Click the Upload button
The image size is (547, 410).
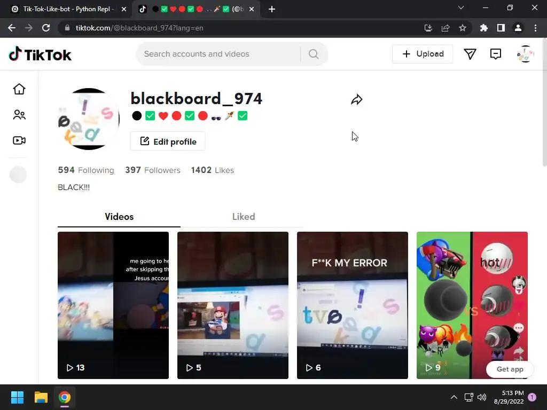click(423, 54)
